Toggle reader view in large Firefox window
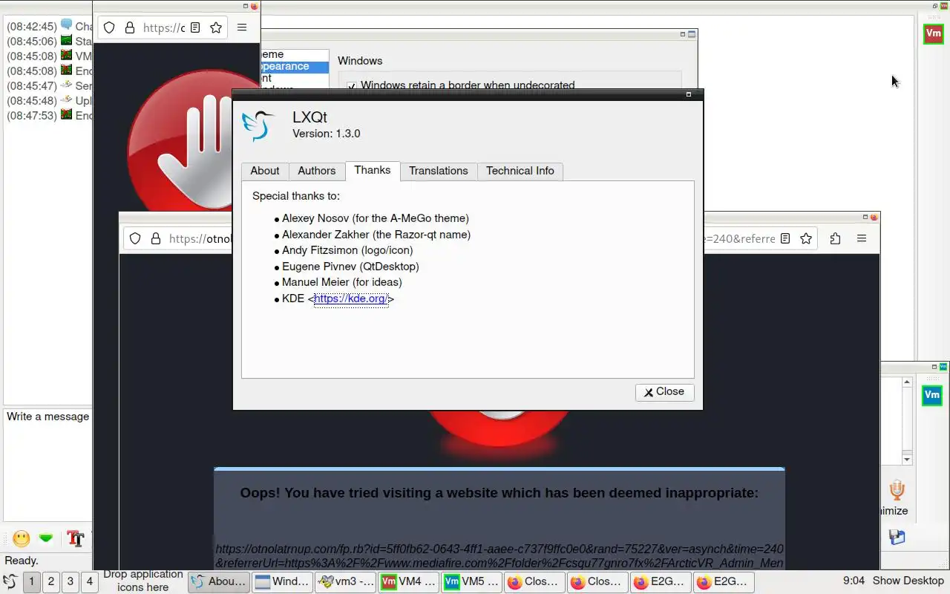 point(785,238)
